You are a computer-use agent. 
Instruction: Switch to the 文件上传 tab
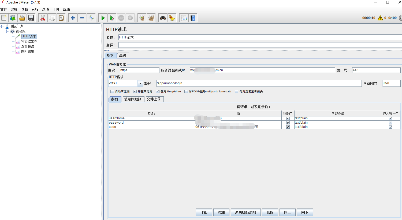click(x=154, y=99)
